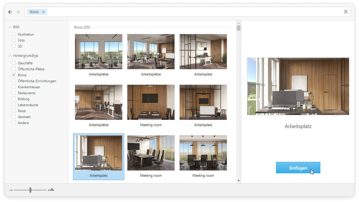359x202 pixels.
Task: Remove the Büros filter tag
Action: pos(43,12)
